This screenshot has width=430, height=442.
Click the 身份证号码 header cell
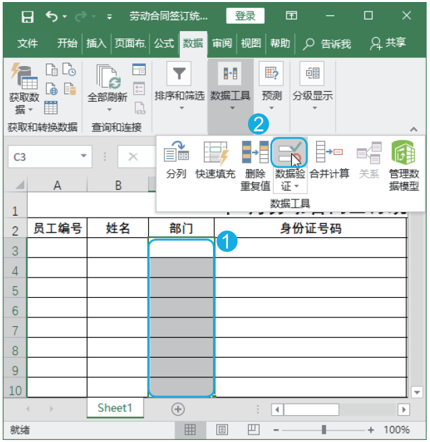coord(311,228)
